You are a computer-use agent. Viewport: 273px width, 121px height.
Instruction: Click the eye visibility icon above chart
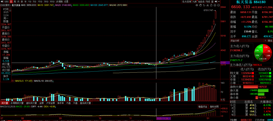tap(197, 5)
